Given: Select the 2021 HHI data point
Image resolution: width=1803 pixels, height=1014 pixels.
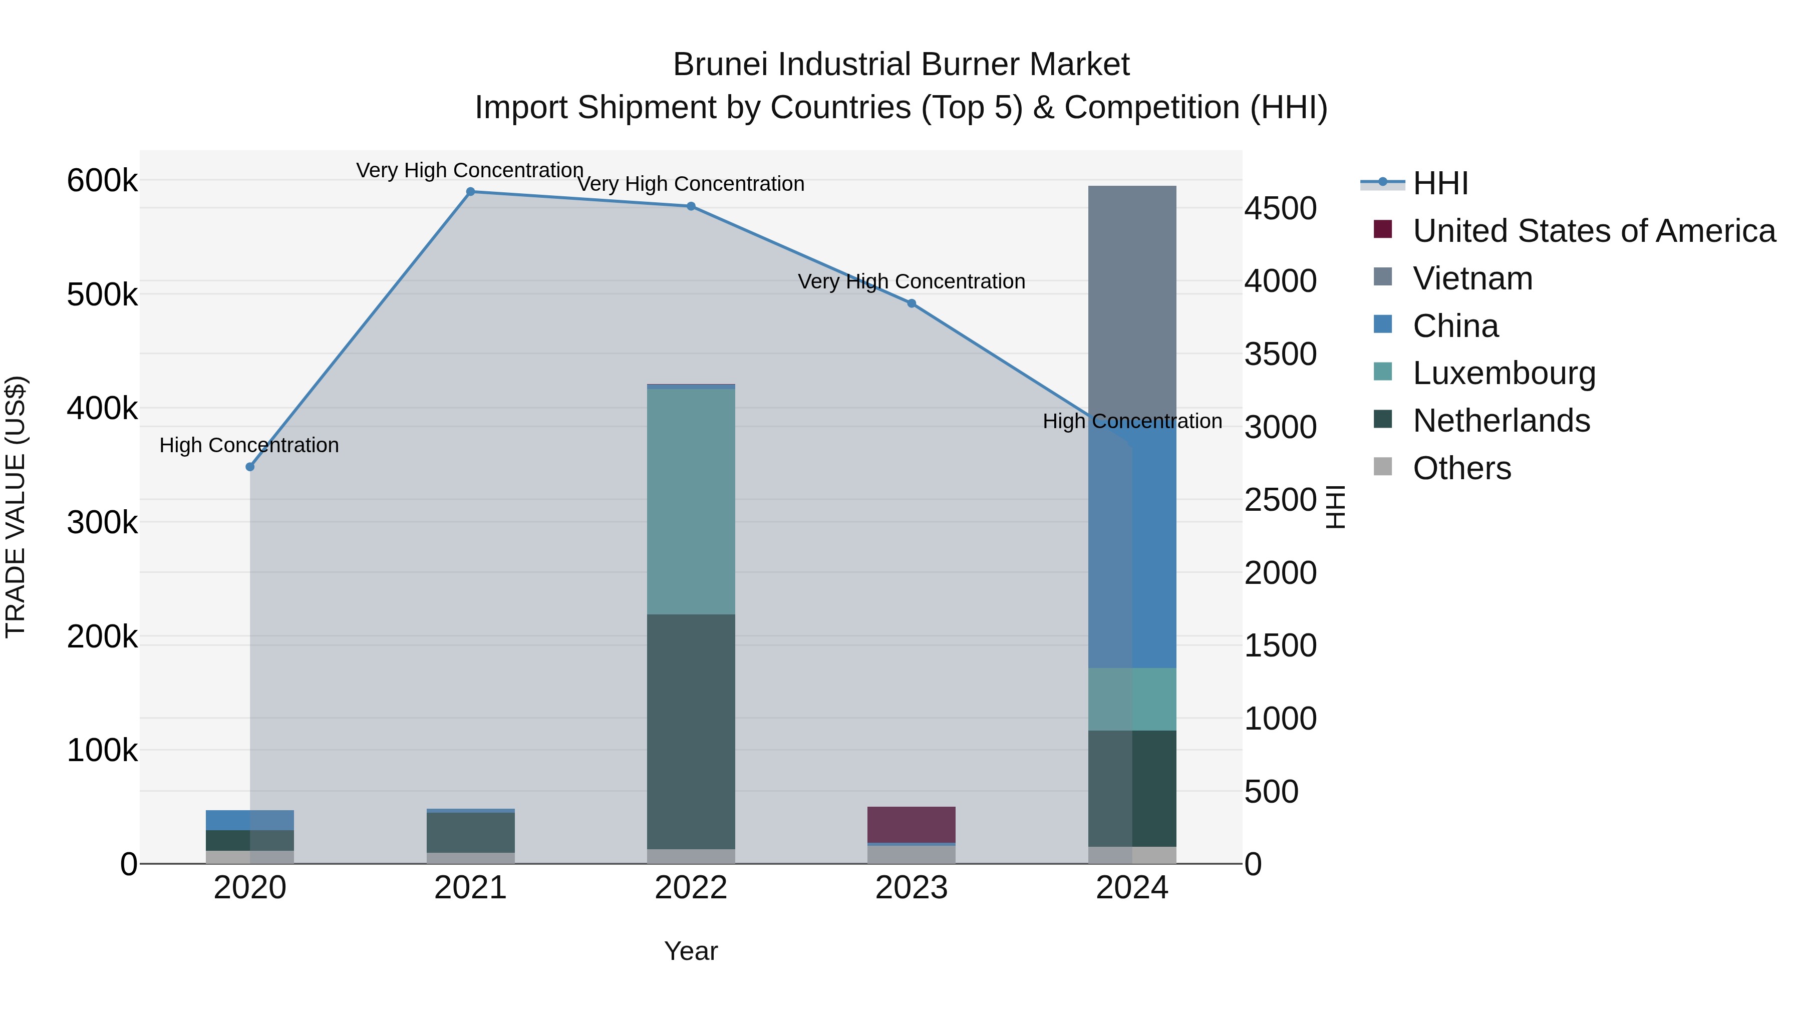Looking at the screenshot, I should 470,192.
